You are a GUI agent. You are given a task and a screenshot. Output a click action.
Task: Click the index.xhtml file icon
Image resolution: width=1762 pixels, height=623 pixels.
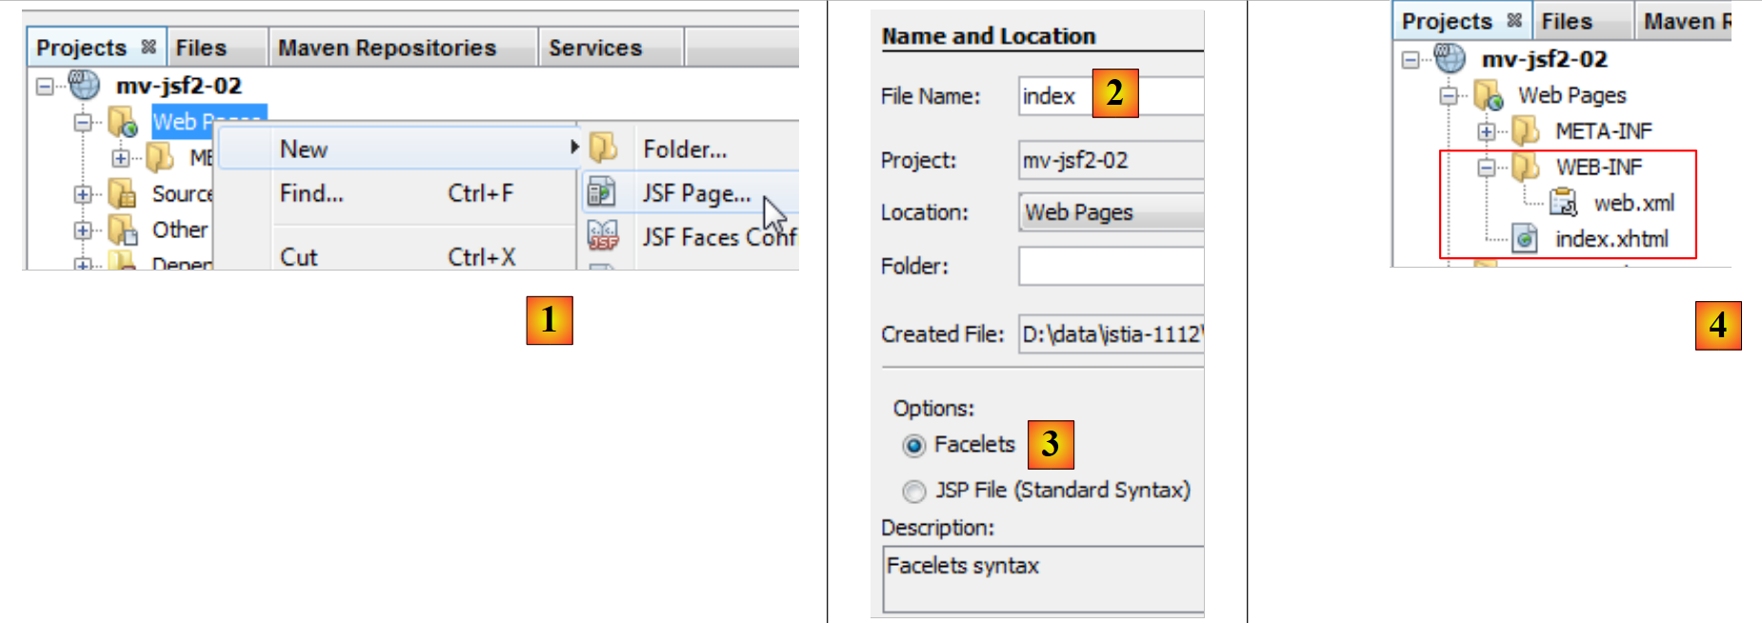tap(1525, 239)
